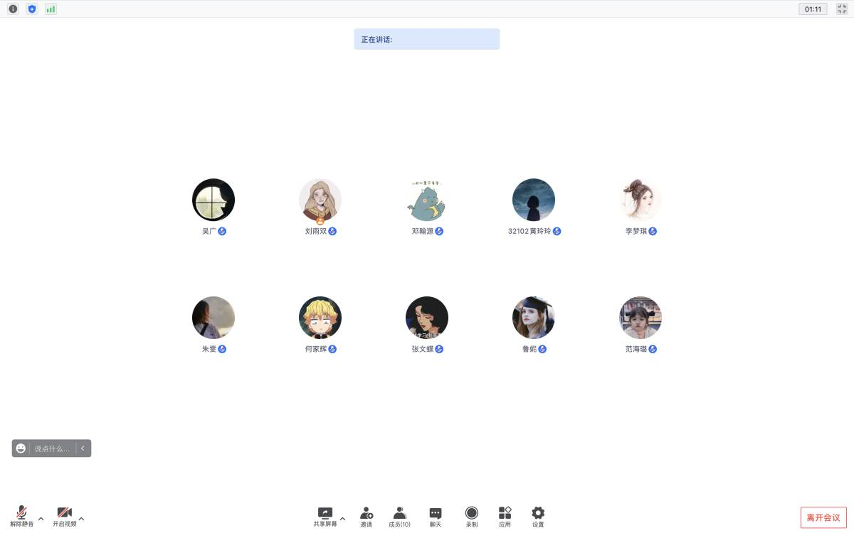Expand share screen options arrow
The image size is (854, 533).
[342, 519]
